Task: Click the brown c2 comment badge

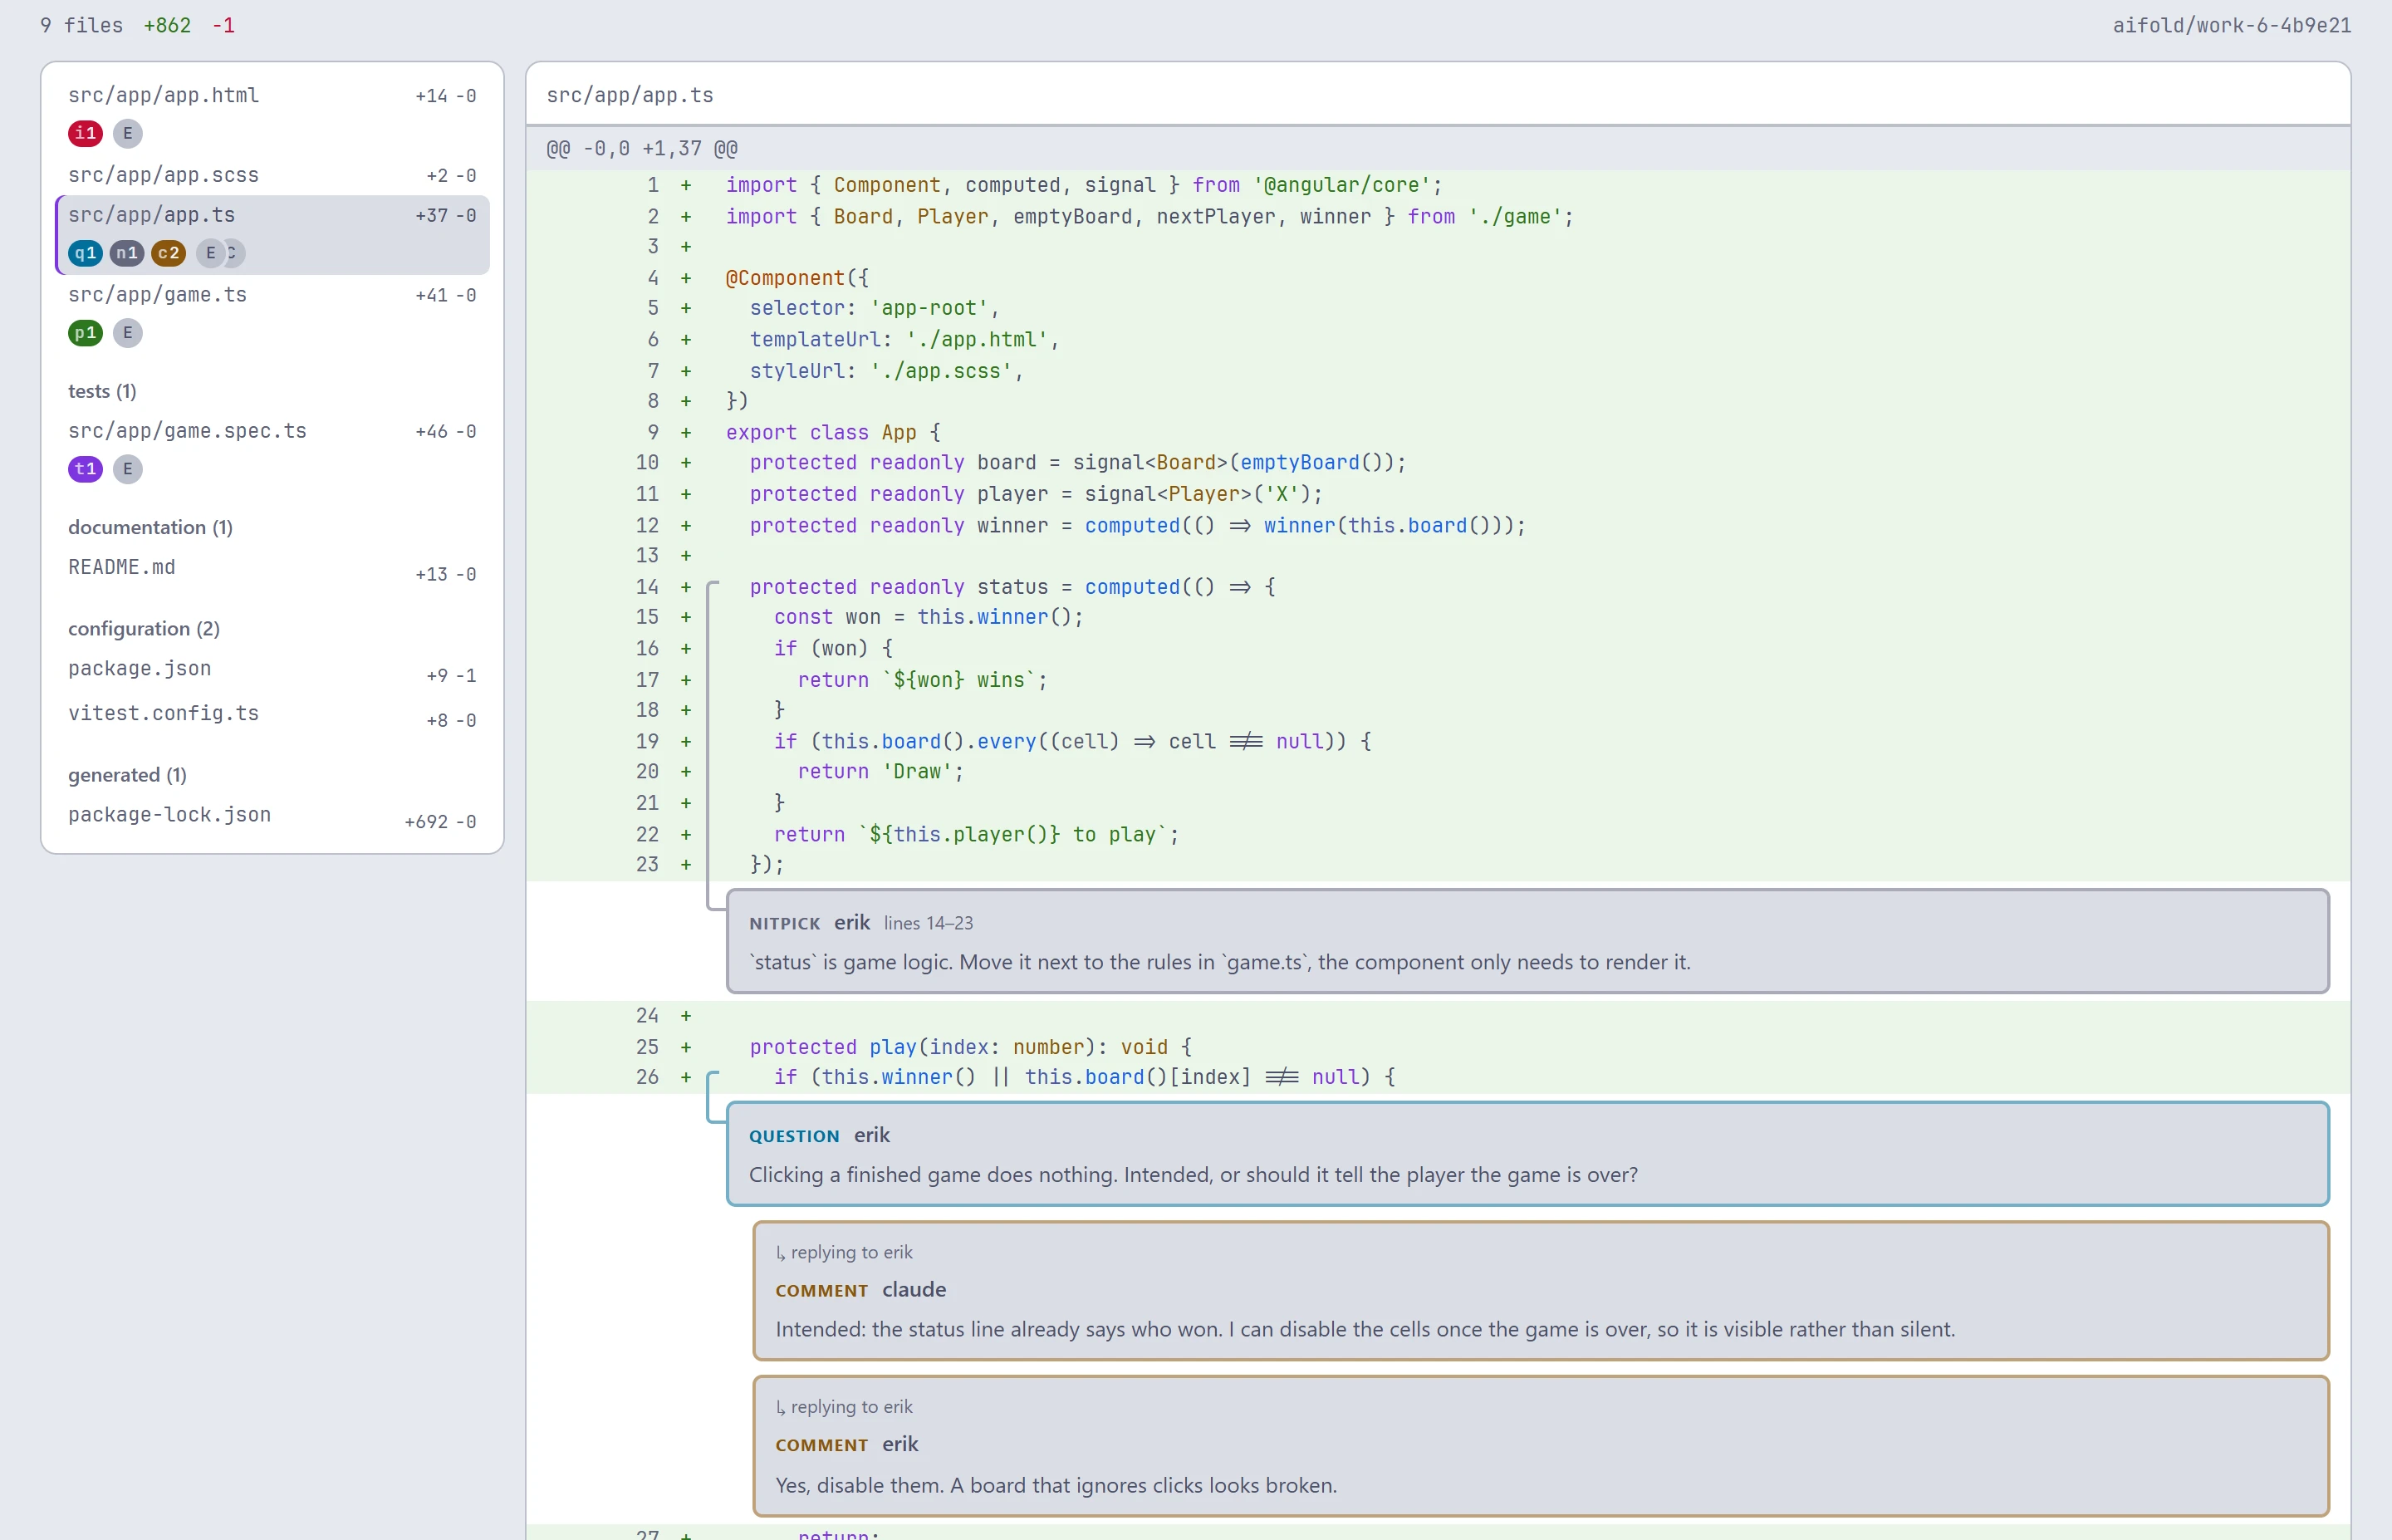Action: (x=168, y=253)
